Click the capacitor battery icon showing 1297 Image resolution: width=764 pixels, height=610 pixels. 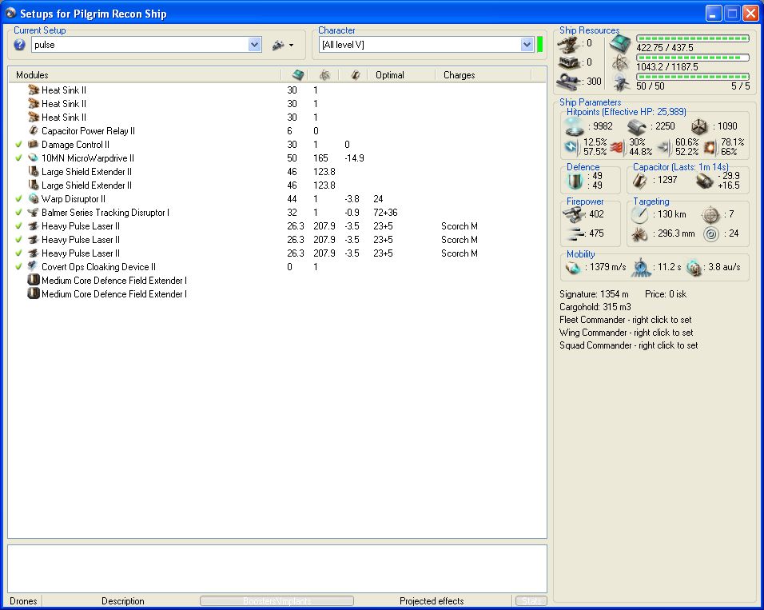pos(639,181)
